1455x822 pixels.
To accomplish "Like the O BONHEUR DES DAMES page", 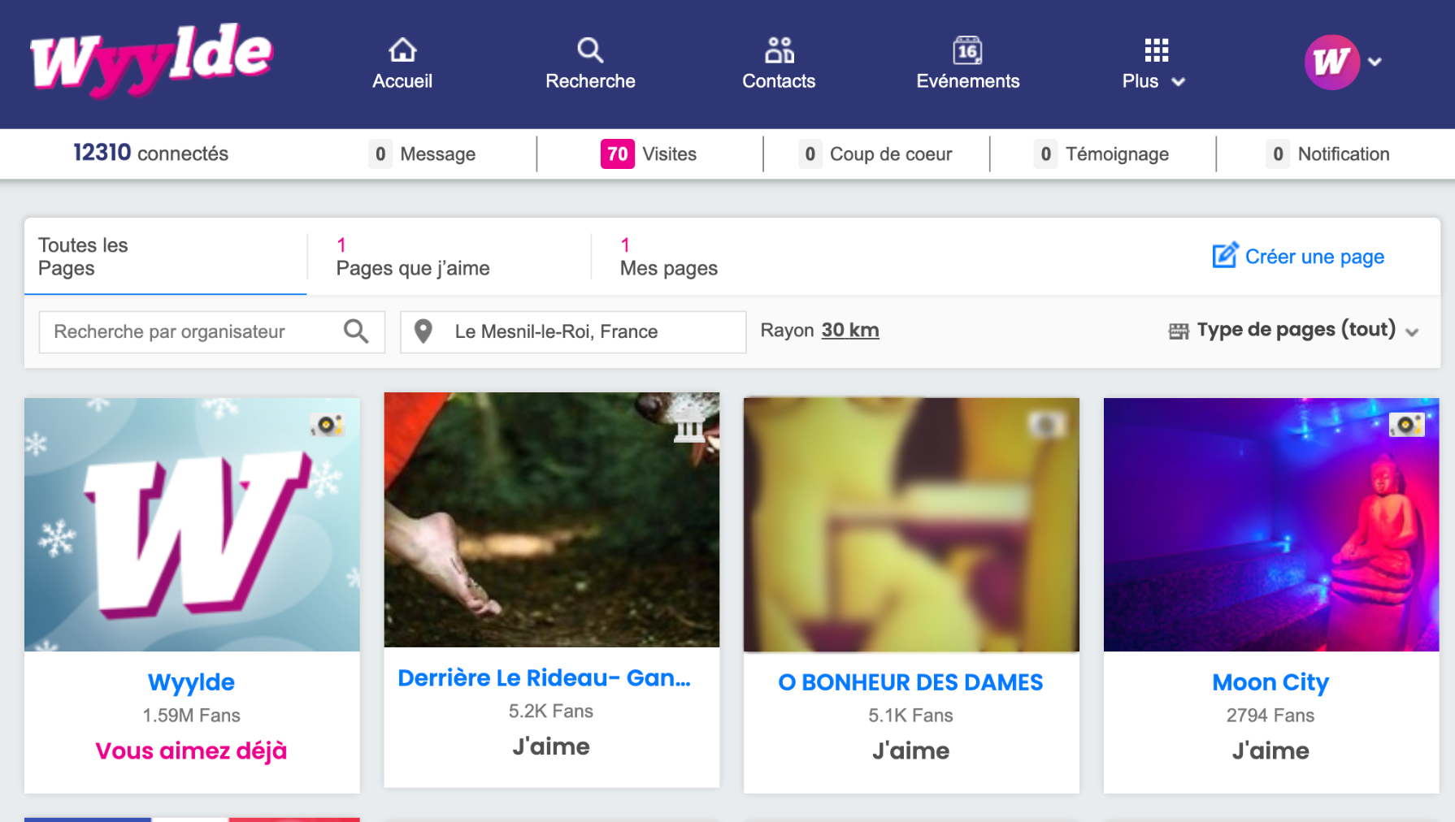I will pyautogui.click(x=911, y=751).
